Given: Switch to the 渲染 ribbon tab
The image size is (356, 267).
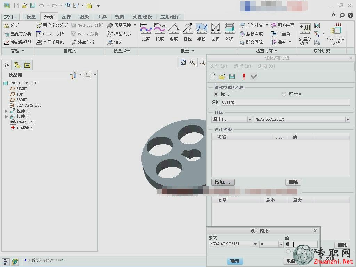Looking at the screenshot, I should [84, 17].
